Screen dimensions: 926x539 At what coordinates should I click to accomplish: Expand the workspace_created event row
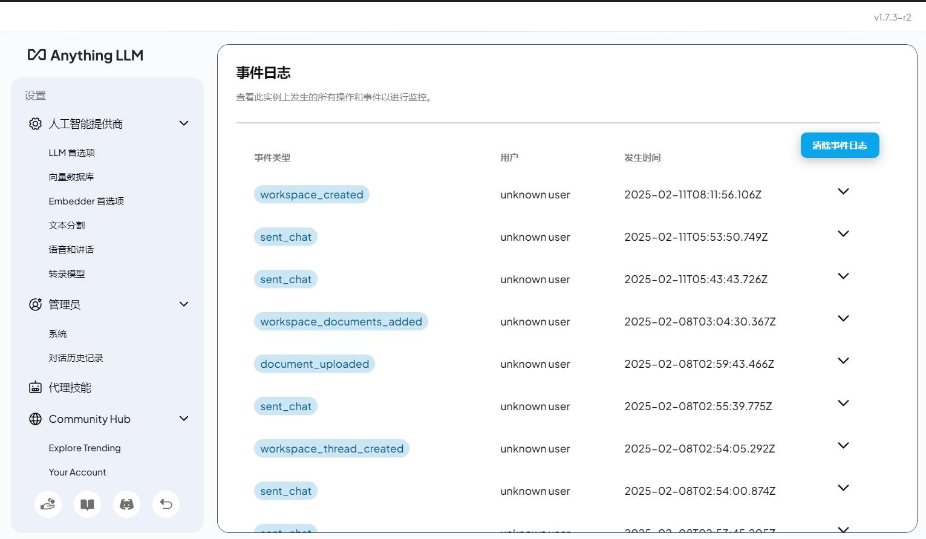point(843,192)
